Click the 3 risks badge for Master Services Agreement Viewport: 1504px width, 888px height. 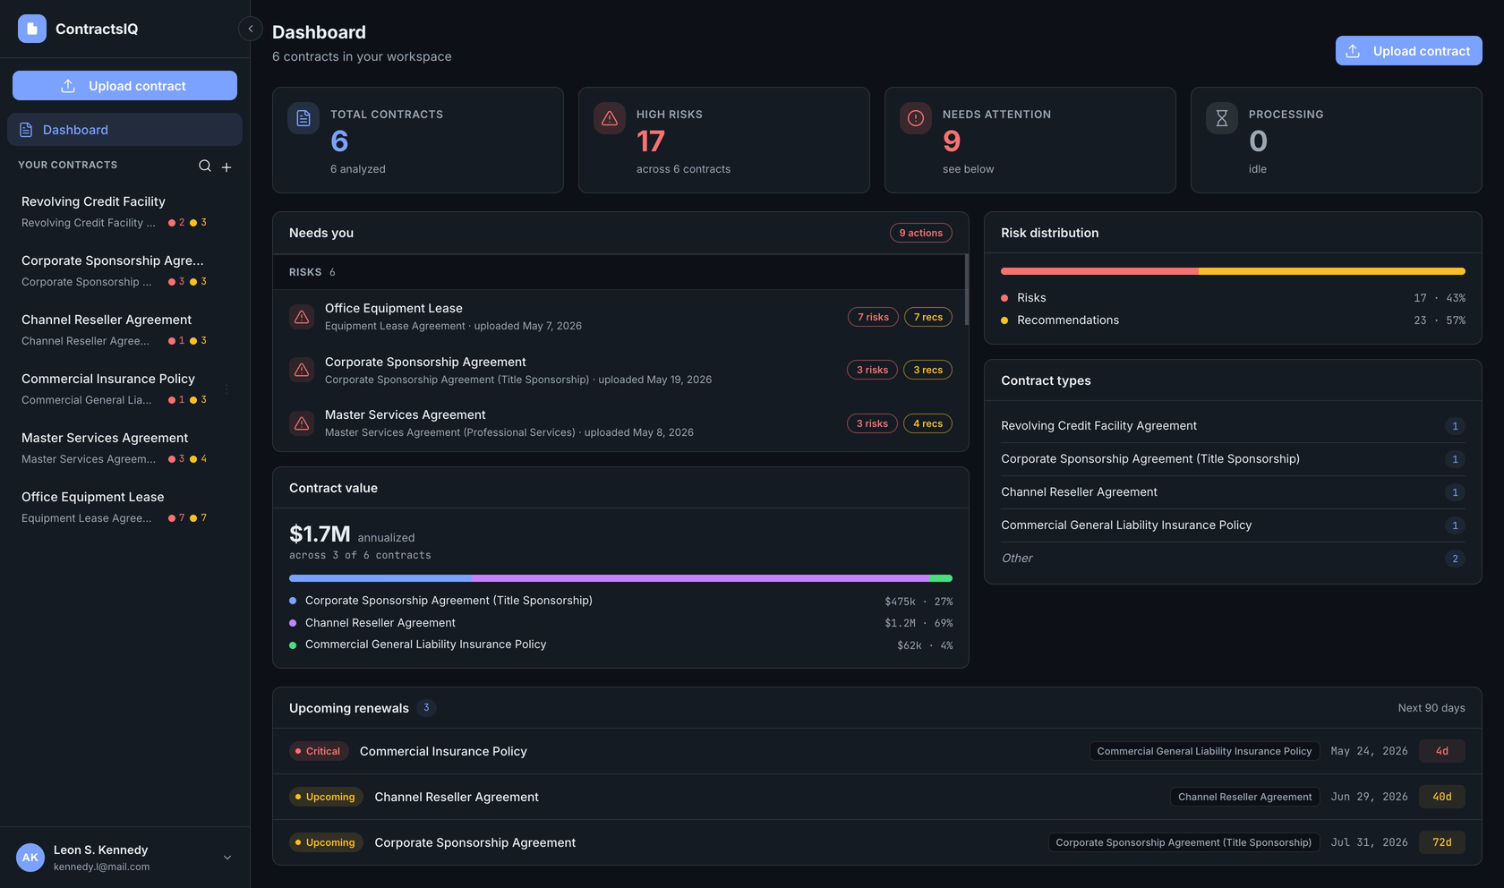pos(872,423)
